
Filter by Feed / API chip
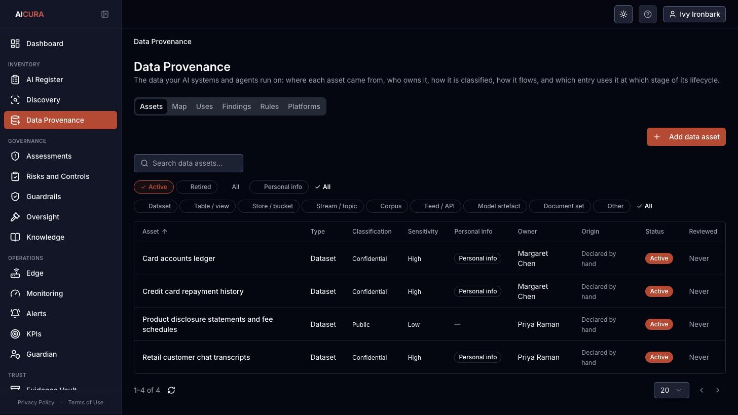point(435,206)
